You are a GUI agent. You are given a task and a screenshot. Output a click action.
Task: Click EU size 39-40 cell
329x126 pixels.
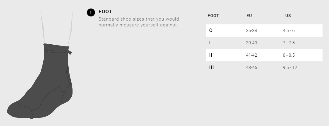point(251,43)
